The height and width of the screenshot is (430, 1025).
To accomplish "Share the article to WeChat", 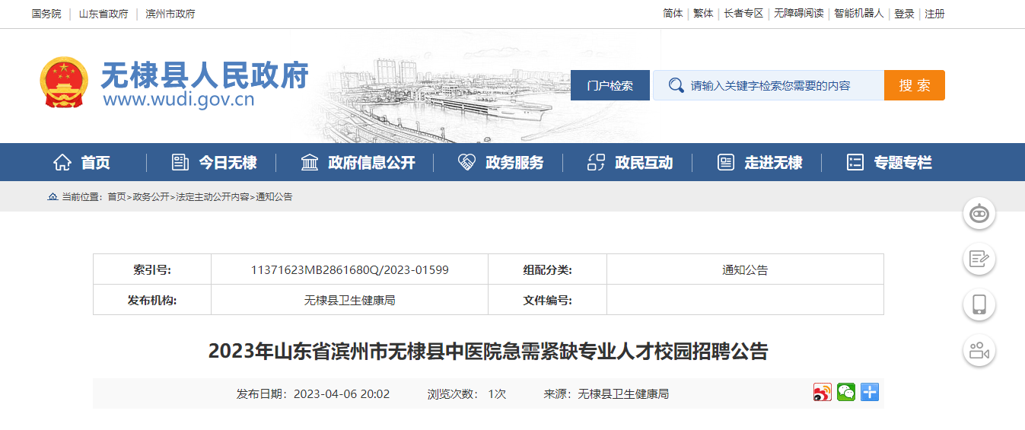I will pyautogui.click(x=846, y=393).
